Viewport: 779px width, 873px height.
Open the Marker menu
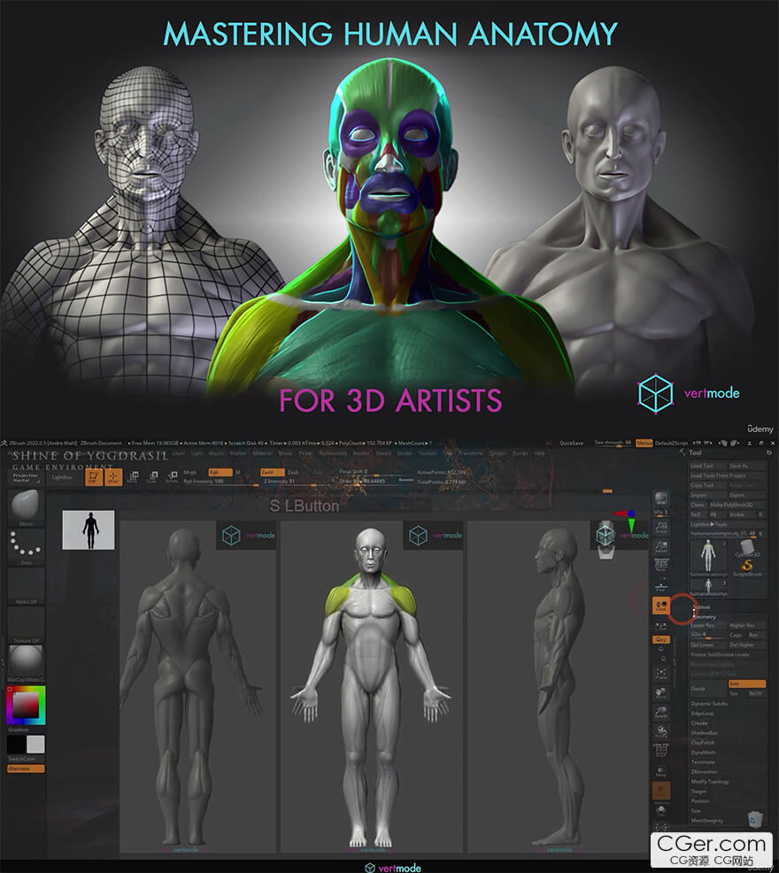tap(238, 453)
